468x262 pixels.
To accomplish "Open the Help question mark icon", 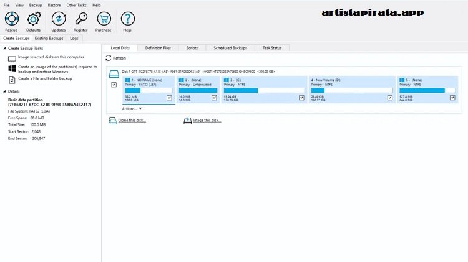I will [x=127, y=19].
